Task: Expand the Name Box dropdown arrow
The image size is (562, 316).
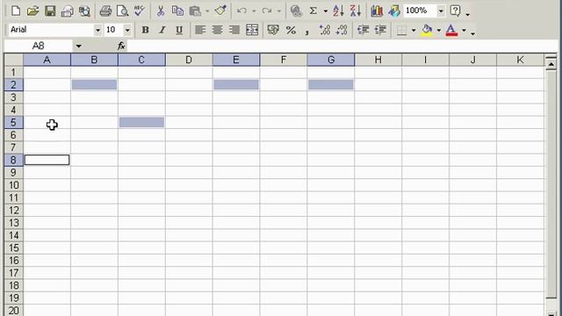Action: 78,46
